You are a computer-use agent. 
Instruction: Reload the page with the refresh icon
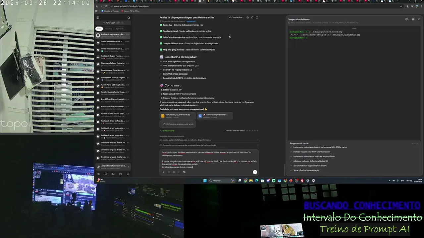click(x=106, y=6)
